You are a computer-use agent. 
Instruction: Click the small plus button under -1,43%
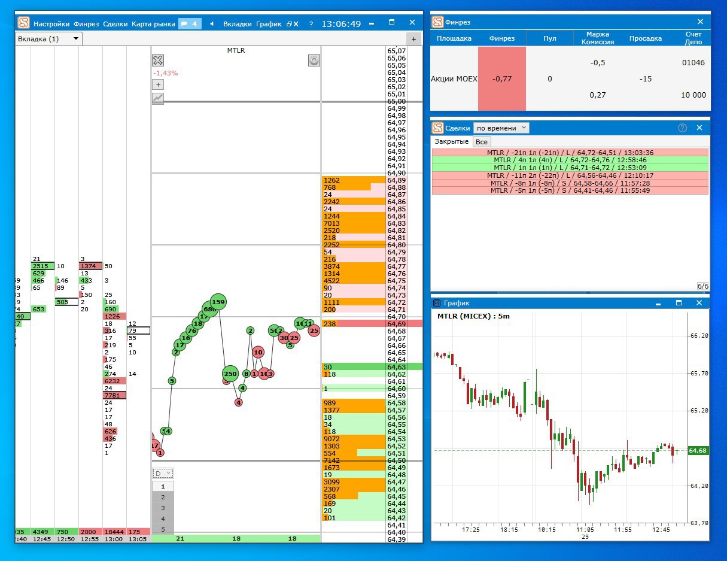(x=158, y=85)
